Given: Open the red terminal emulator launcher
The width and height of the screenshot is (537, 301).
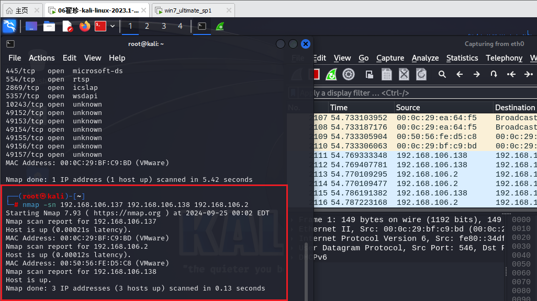Looking at the screenshot, I should pyautogui.click(x=100, y=26).
